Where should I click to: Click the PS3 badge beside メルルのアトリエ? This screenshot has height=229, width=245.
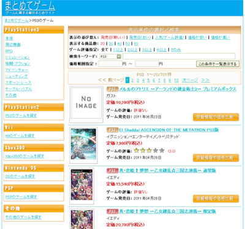pos(113,89)
